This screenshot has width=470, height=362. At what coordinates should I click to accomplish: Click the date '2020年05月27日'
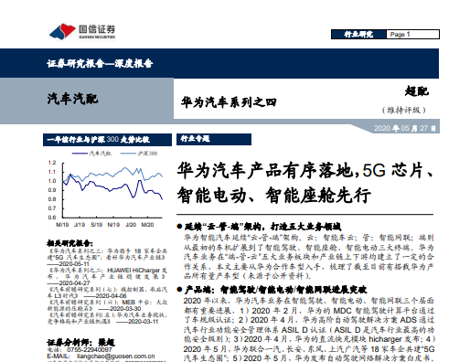point(405,128)
